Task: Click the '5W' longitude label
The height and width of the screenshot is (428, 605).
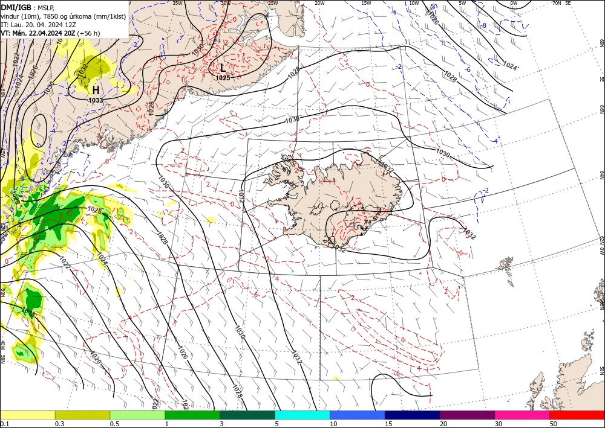Action: click(463, 2)
